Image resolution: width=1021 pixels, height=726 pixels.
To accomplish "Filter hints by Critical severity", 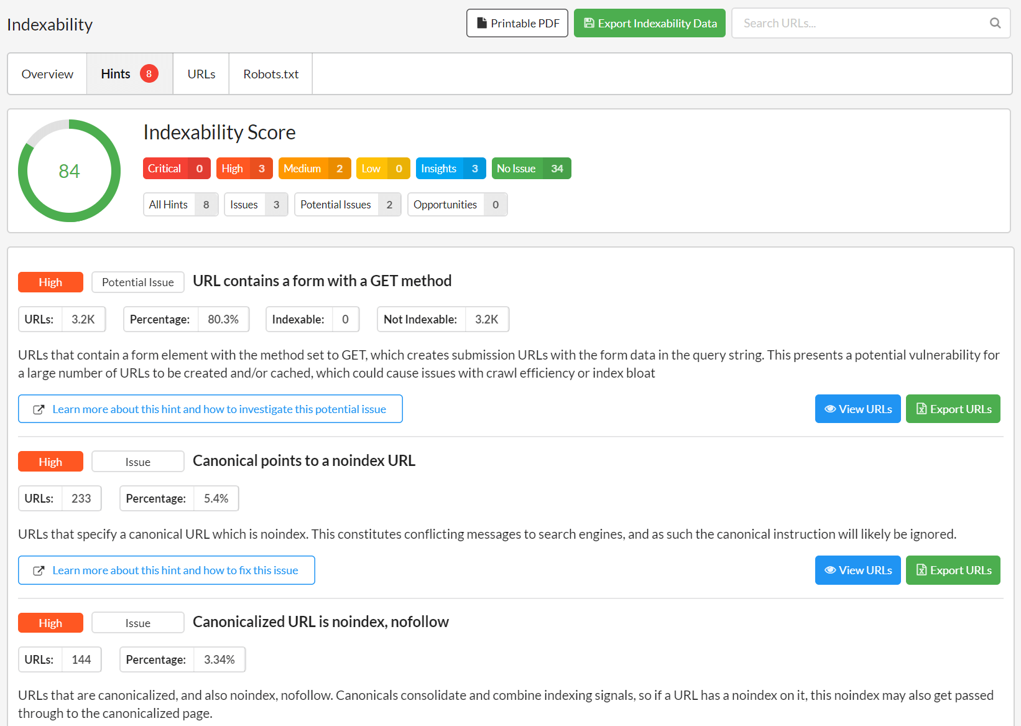I will [x=177, y=169].
